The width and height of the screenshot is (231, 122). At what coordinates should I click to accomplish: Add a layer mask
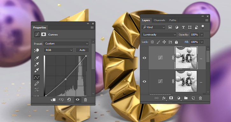(x=171, y=98)
